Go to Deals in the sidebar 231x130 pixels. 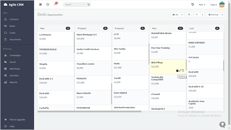[13, 26]
